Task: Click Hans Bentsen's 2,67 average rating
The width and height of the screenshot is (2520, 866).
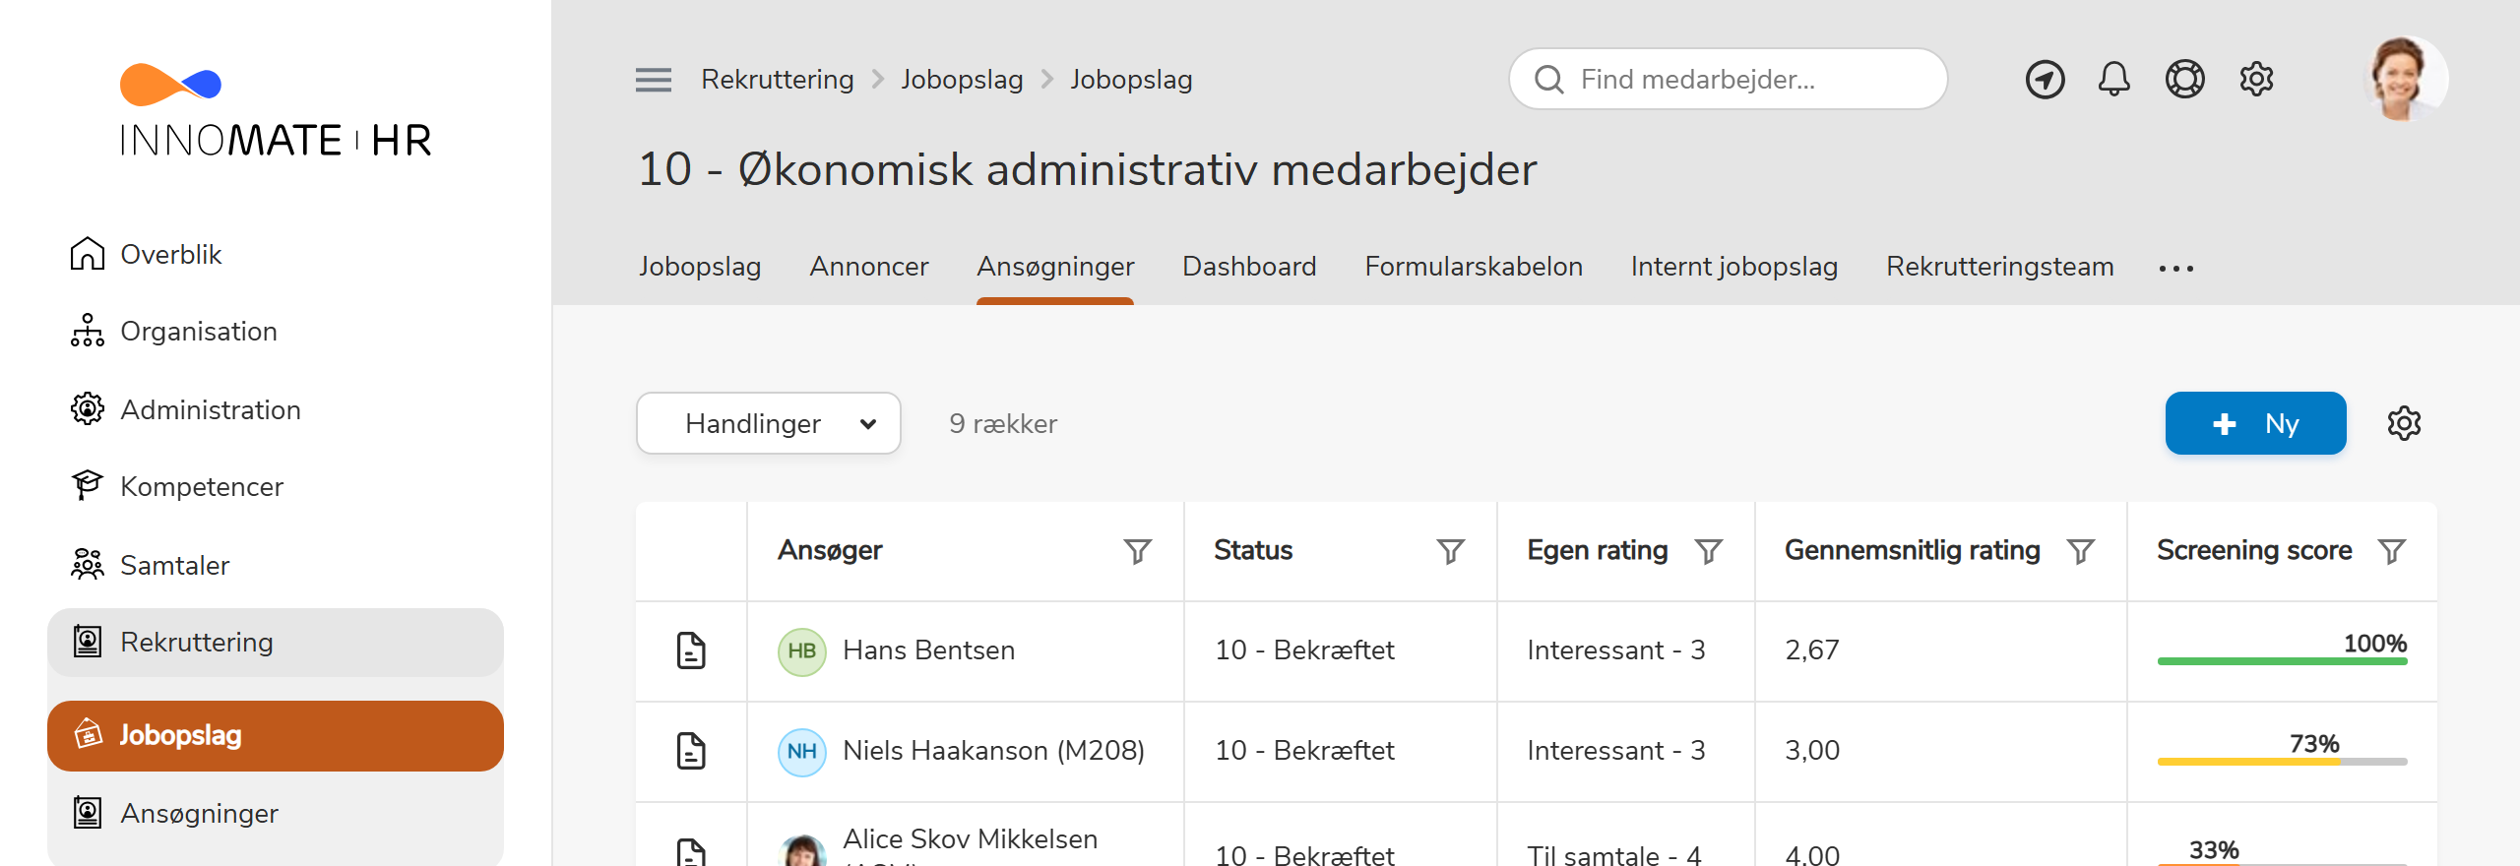Action: coord(1812,650)
